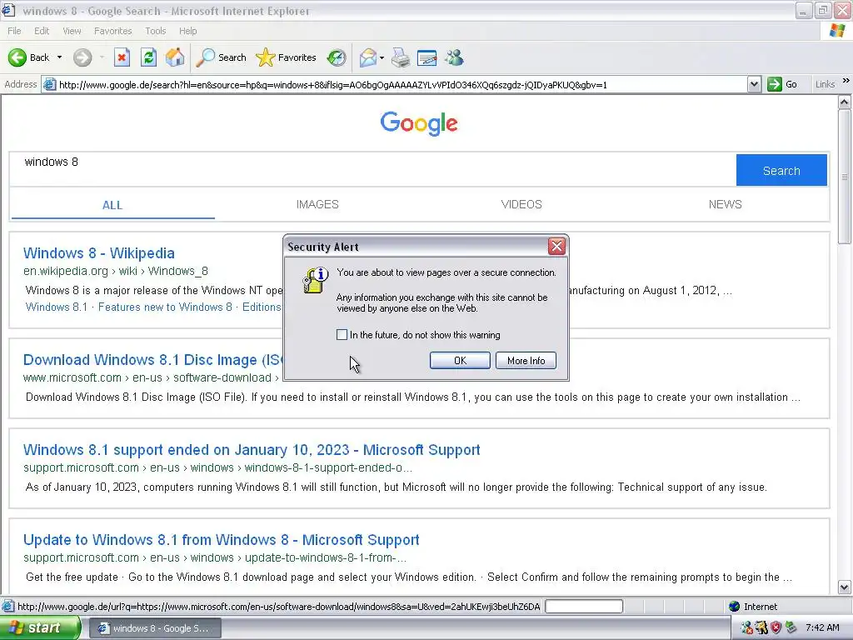853x640 pixels.
Task: Click OK in Security Alert dialog
Action: (460, 360)
